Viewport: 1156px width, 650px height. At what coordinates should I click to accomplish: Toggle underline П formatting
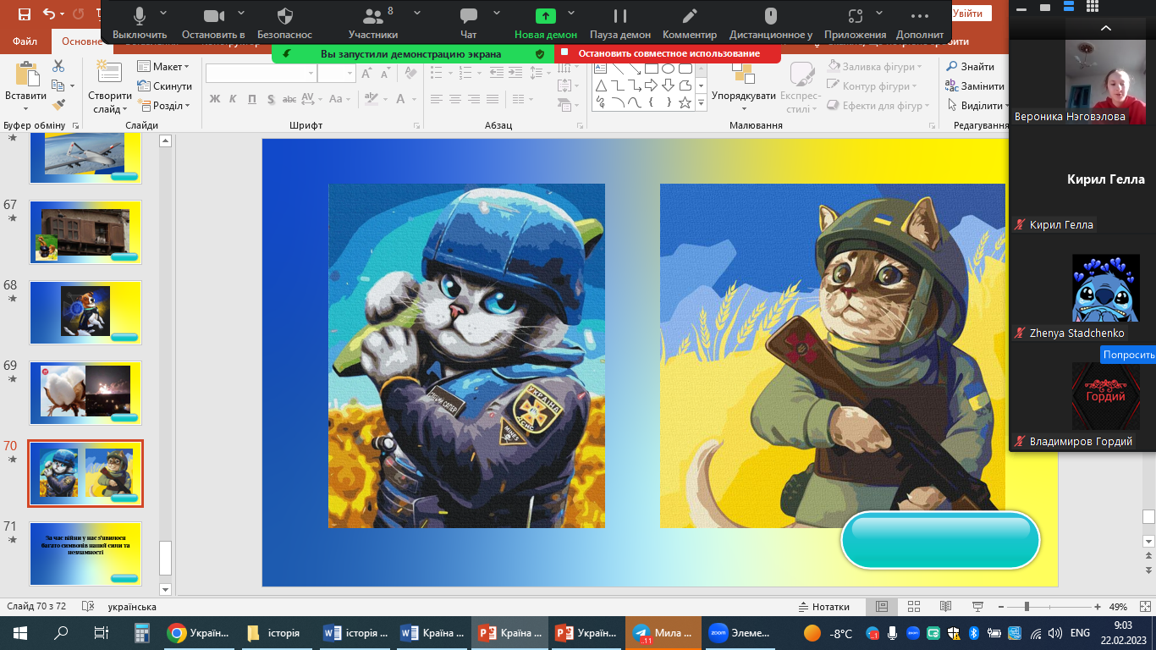pyautogui.click(x=252, y=100)
